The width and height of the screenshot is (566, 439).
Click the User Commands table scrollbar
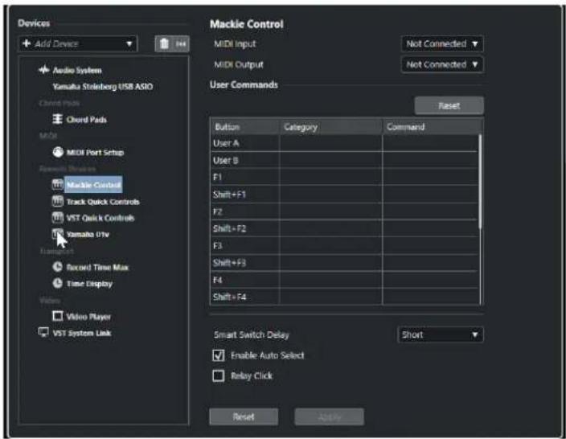pos(480,182)
